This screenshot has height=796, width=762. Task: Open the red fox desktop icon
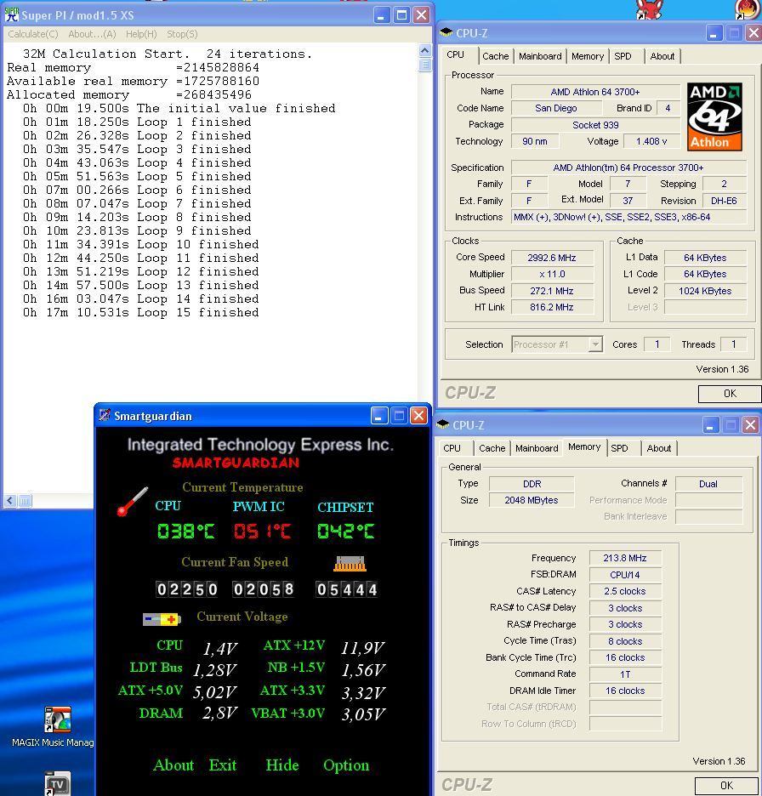point(649,9)
